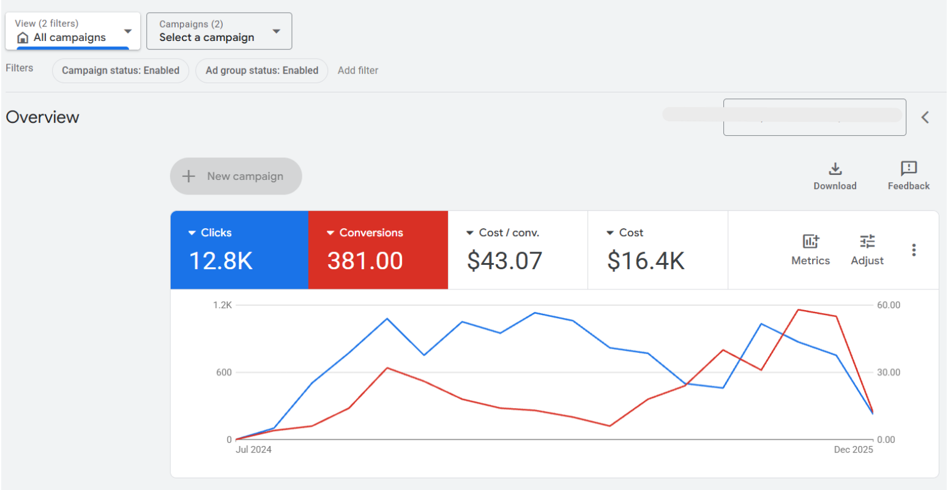Open the Cost / conv. metric dropdown

502,232
